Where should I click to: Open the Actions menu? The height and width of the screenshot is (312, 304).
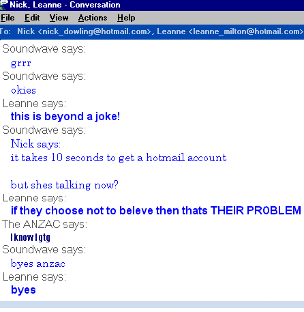pyautogui.click(x=93, y=18)
